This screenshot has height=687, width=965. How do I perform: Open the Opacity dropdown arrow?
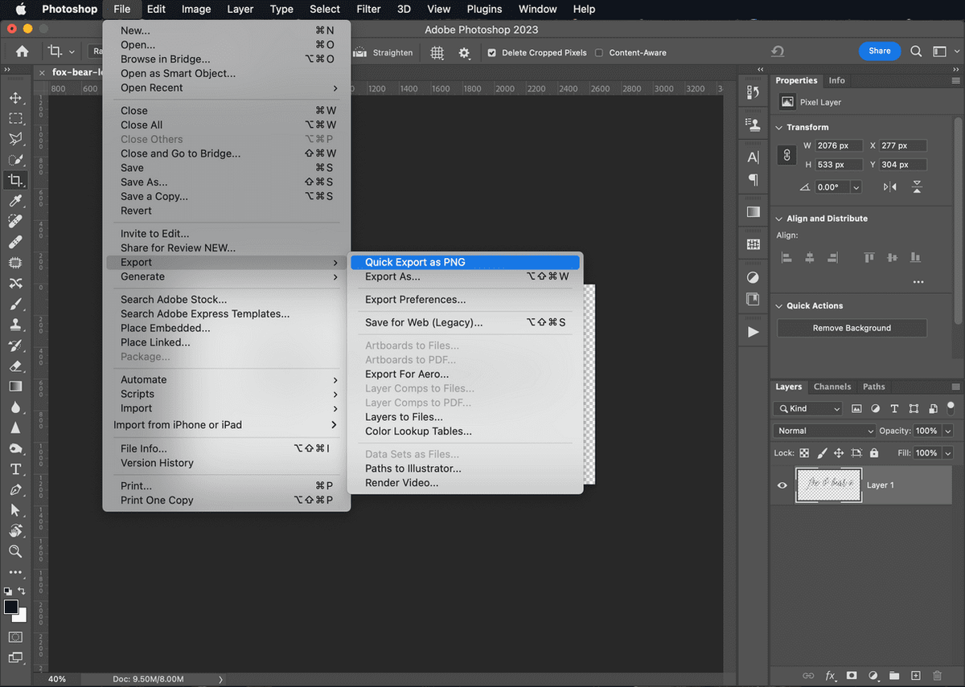coord(948,431)
